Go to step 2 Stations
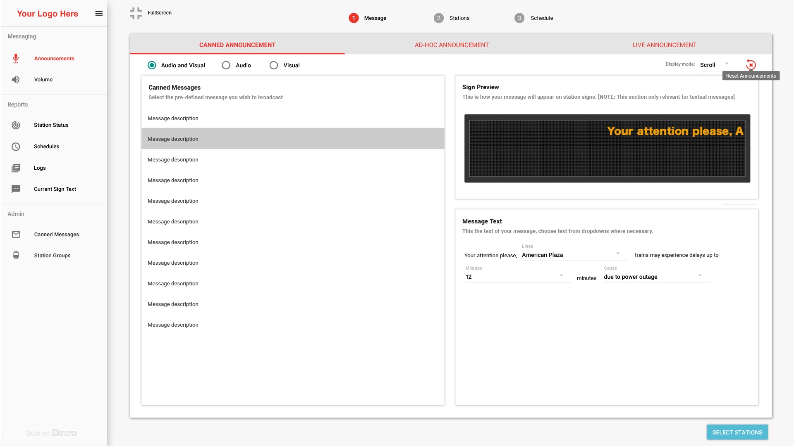Viewport: 794px width, 446px height. 452,18
